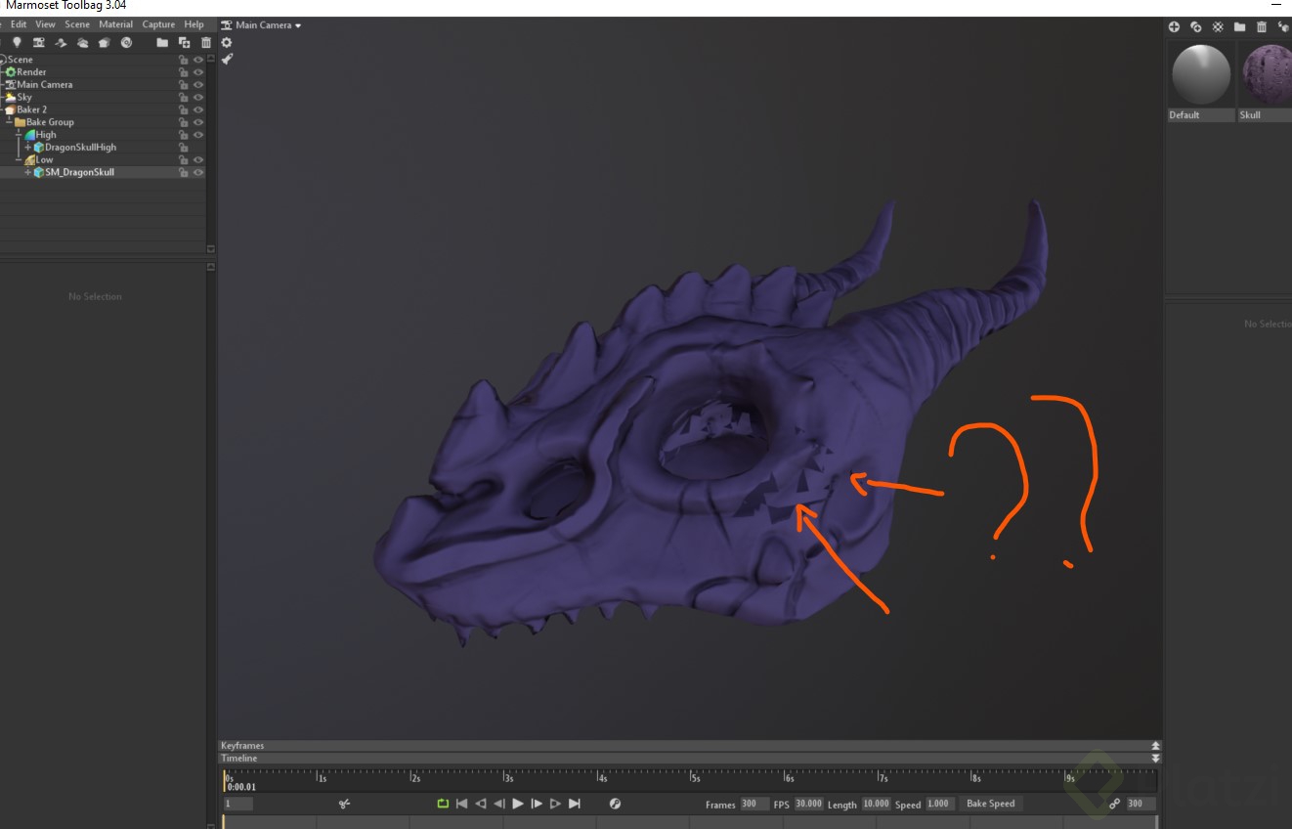1292x829 pixels.
Task: Click the round clock icon in timeline controls
Action: coord(615,804)
